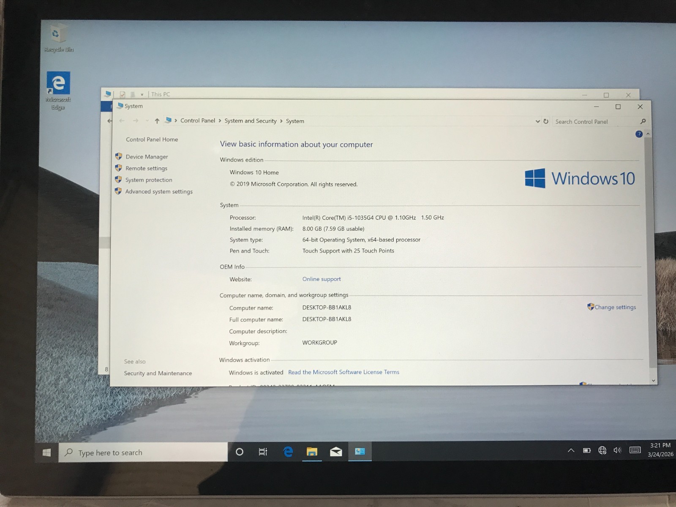Click the search magnifier in Control Panel
The height and width of the screenshot is (507, 676).
[x=643, y=121]
